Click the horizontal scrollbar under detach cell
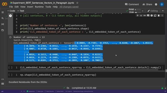 (89, 70)
